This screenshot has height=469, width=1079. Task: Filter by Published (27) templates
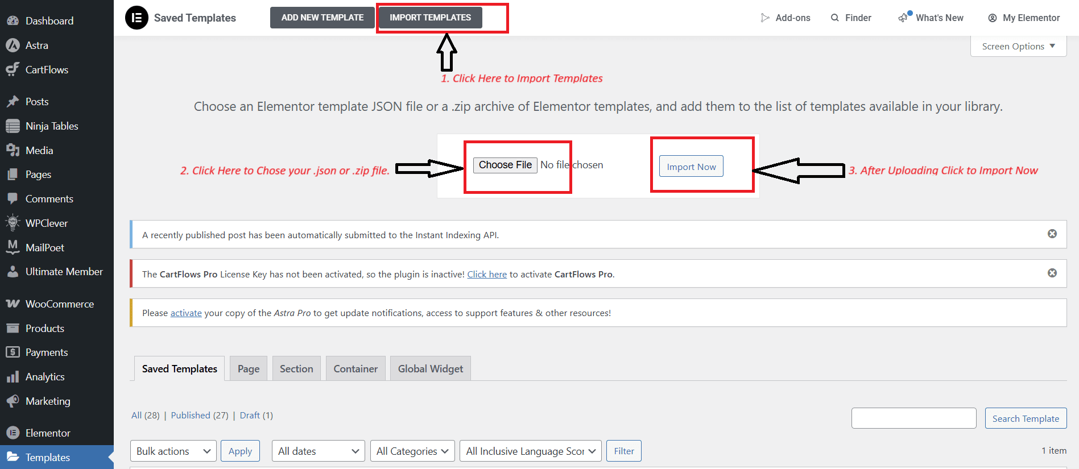[200, 415]
